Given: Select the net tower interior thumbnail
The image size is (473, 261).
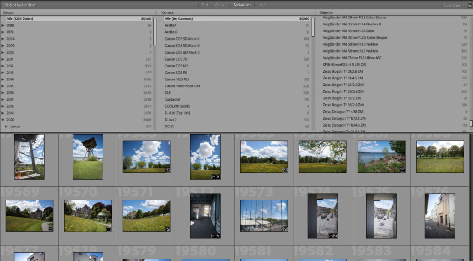Looking at the screenshot, I should 29,157.
